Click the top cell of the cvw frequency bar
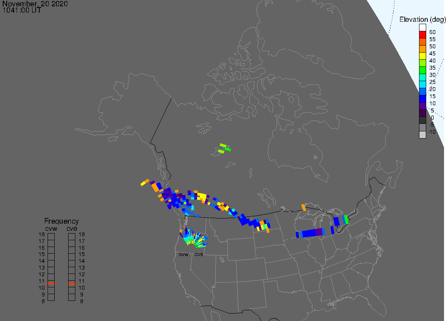446x321 pixels. (x=51, y=236)
